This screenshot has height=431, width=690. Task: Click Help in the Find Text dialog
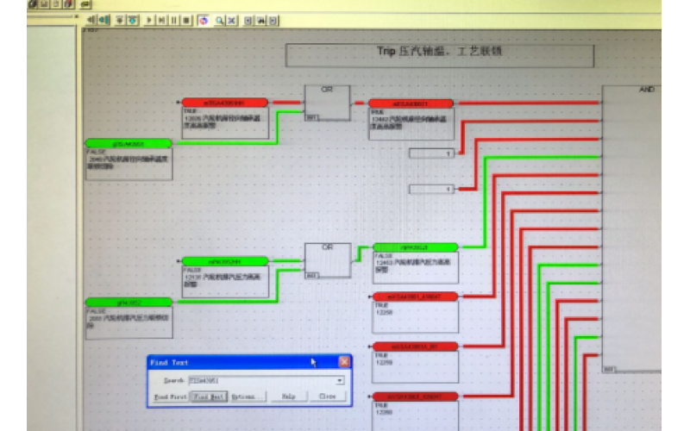click(x=289, y=397)
